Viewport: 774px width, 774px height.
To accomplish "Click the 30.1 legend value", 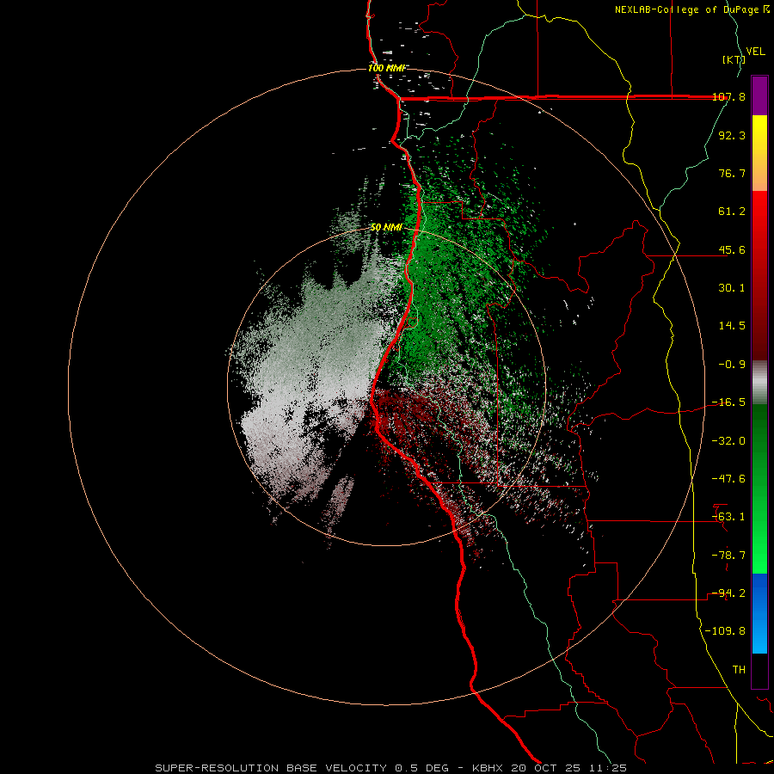I will (x=732, y=288).
